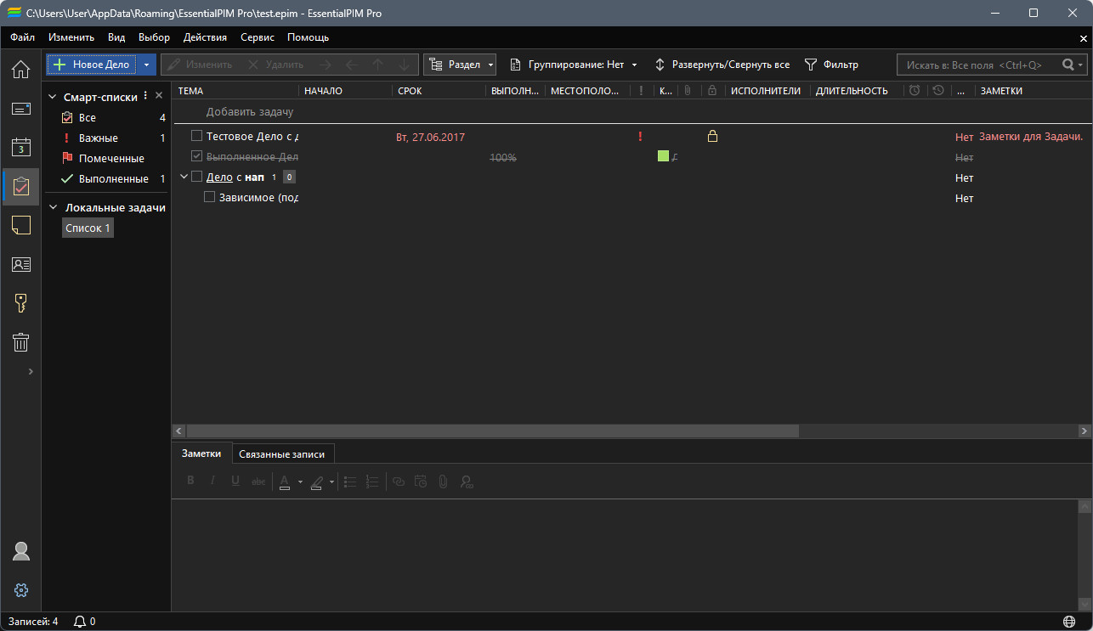Insert bulleted list in notes toolbar
Viewport: 1093px width, 631px height.
(349, 482)
